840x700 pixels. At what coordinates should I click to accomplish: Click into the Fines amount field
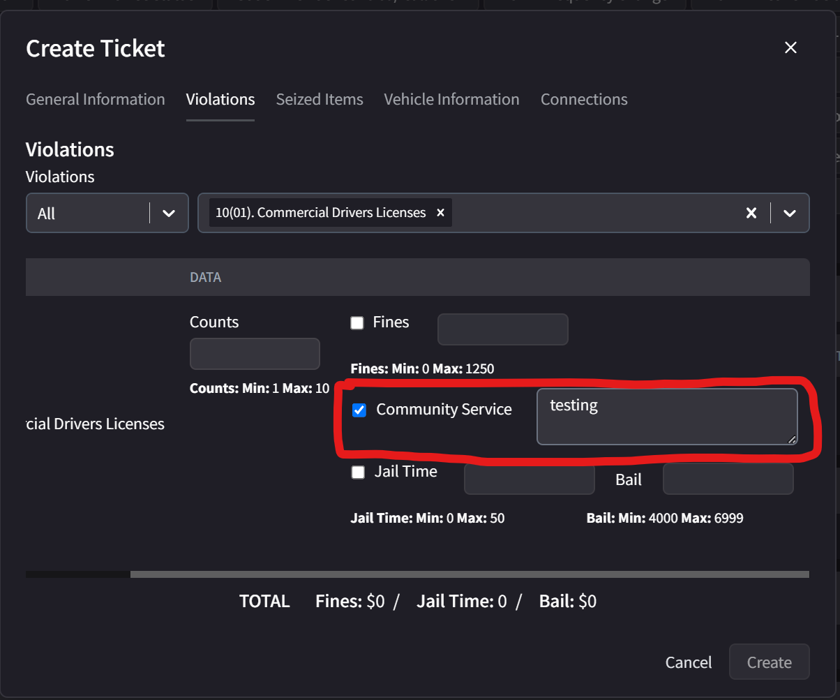click(x=502, y=329)
